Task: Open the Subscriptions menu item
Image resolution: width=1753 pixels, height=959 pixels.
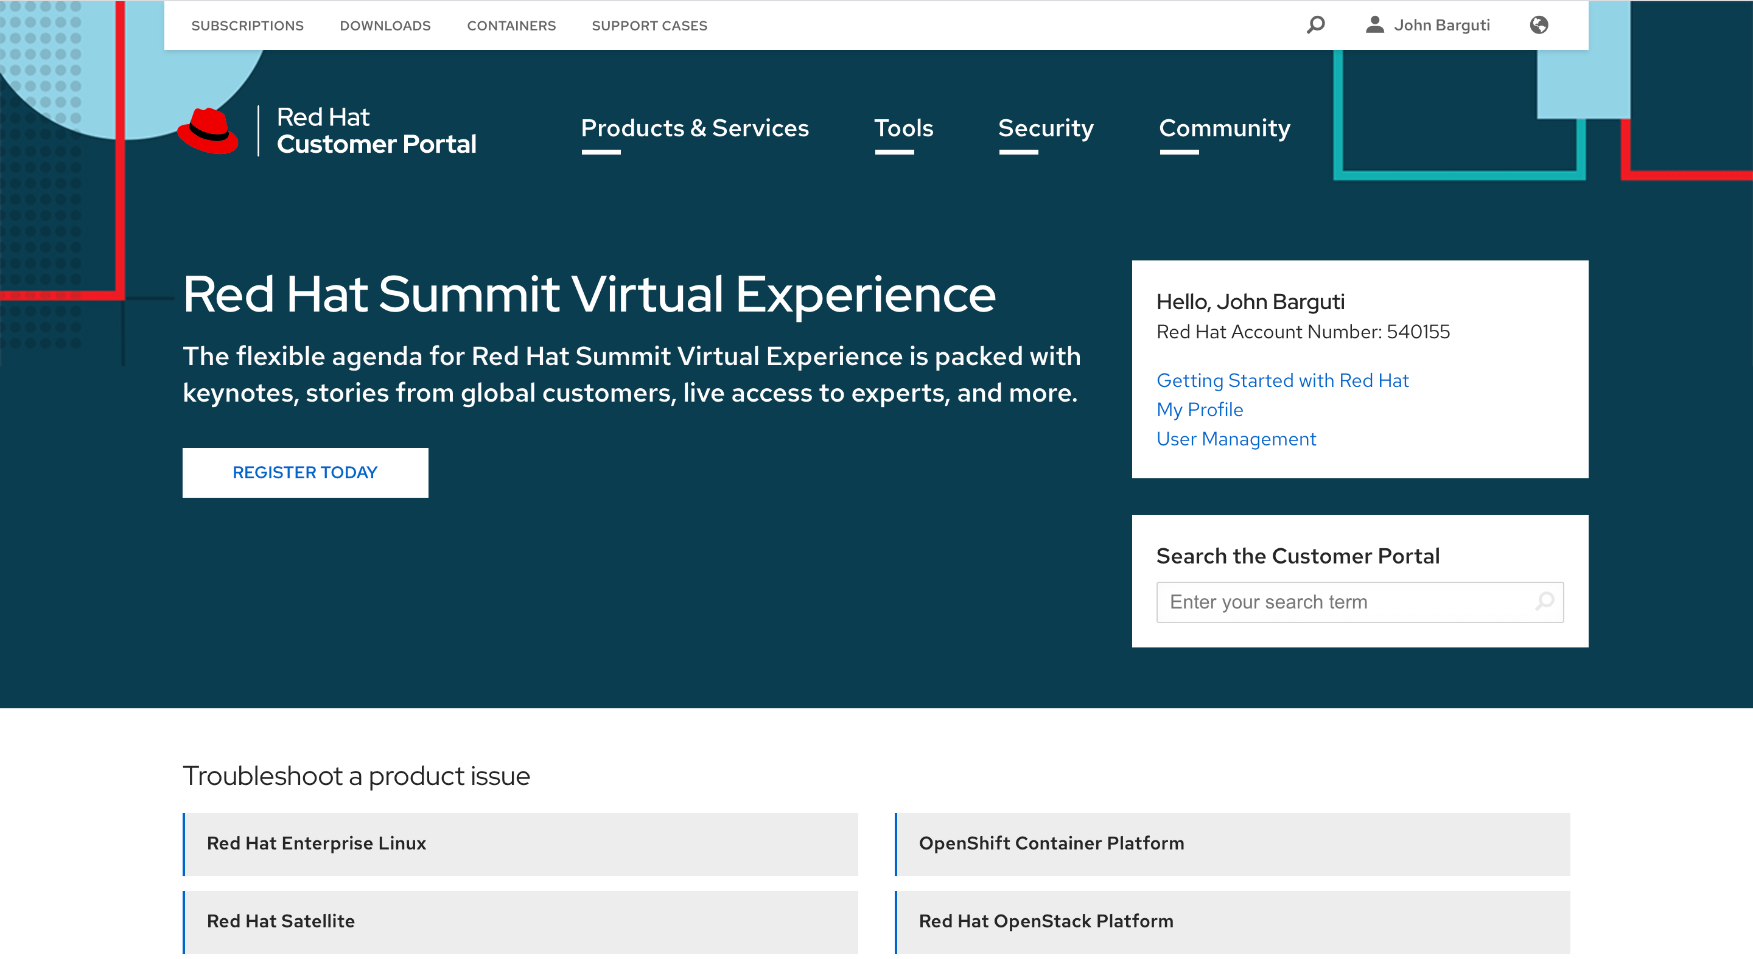Action: tap(247, 26)
